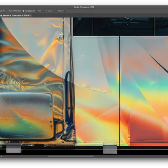Enable the Zoom All Windows checkbox
Image resolution: width=168 pixels, height=168 pixels.
pyautogui.click(x=7, y=11)
